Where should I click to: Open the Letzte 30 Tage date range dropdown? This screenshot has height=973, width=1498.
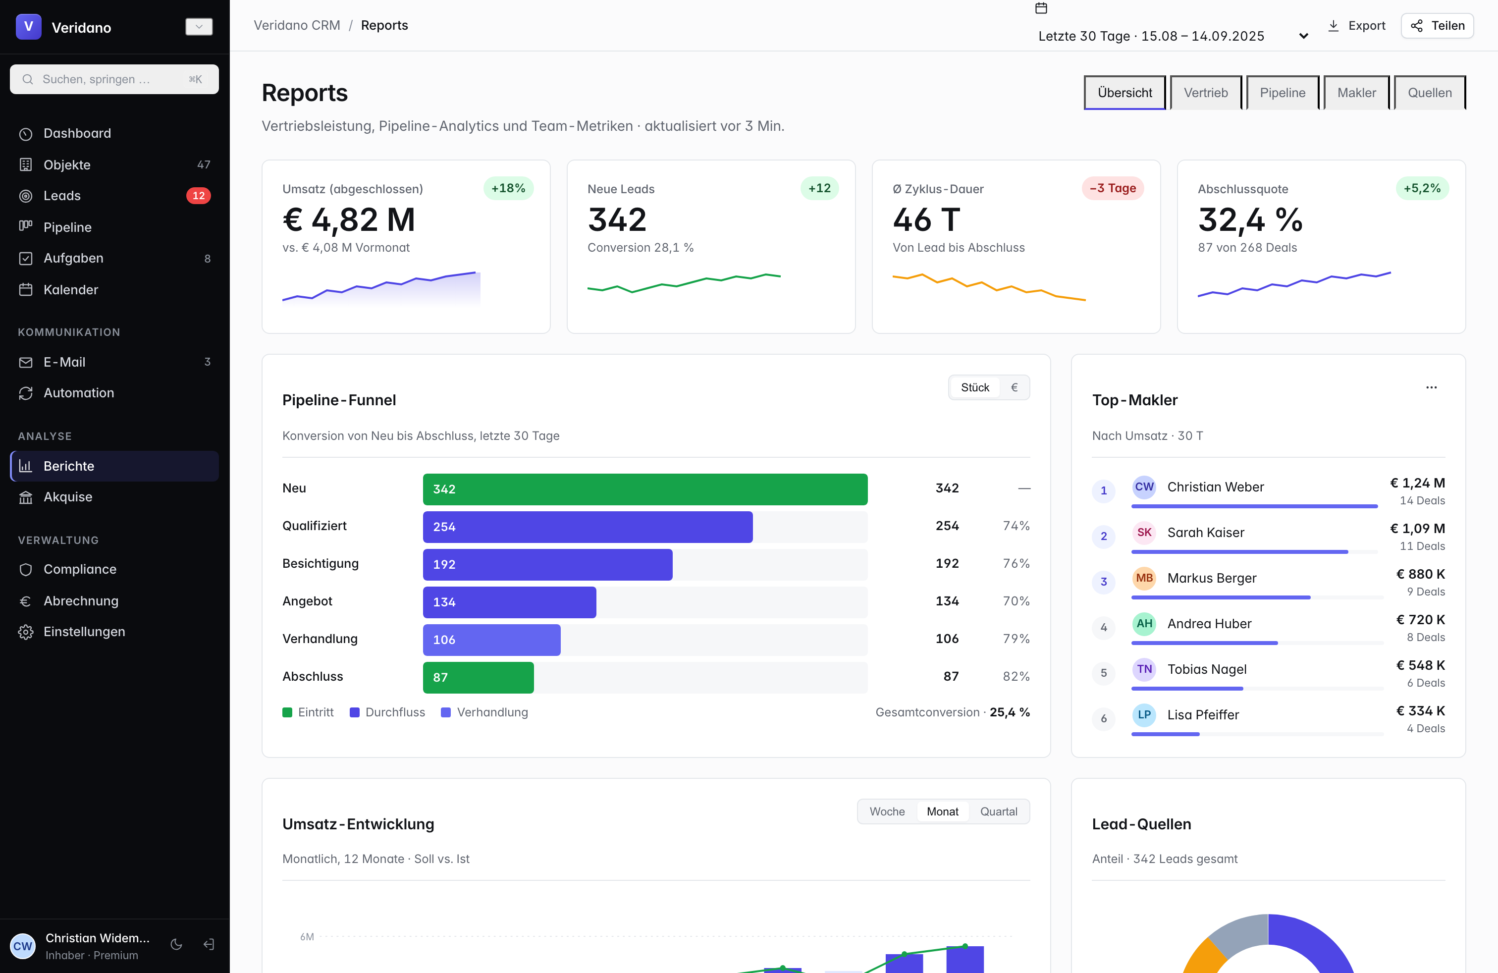(x=1173, y=36)
